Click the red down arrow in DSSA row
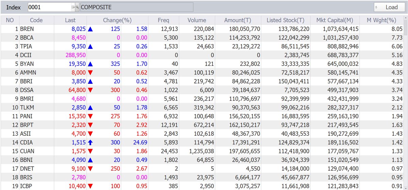The height and width of the screenshot is (190, 408). tap(90, 90)
